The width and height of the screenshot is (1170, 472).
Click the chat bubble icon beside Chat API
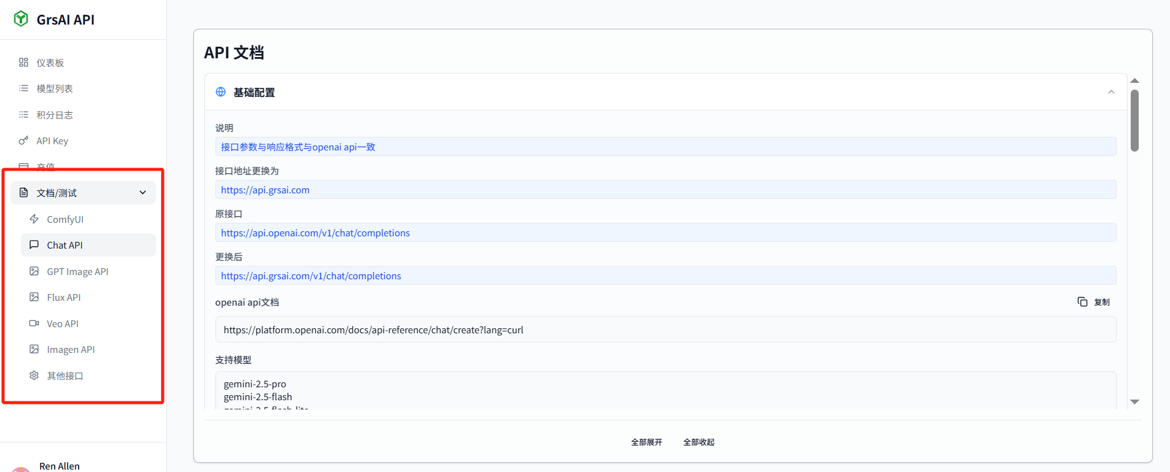(34, 245)
